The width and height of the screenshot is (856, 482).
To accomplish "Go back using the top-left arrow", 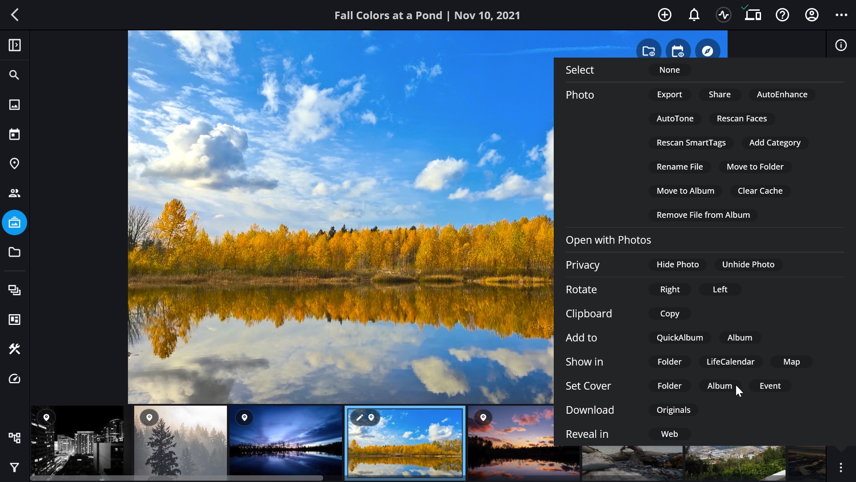I will (x=15, y=15).
